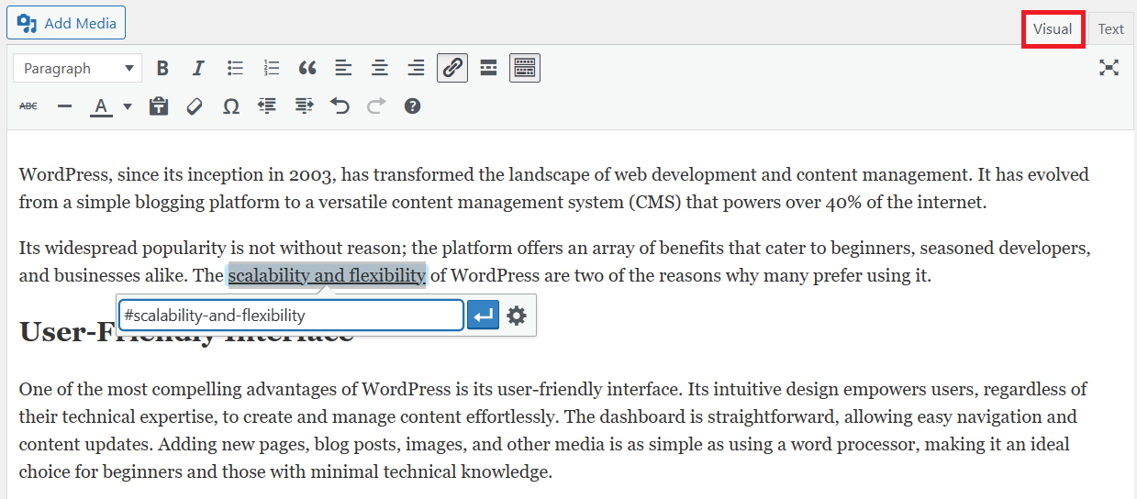Toggle the toolbar kitchen sink button
The height and width of the screenshot is (499, 1137).
[525, 68]
